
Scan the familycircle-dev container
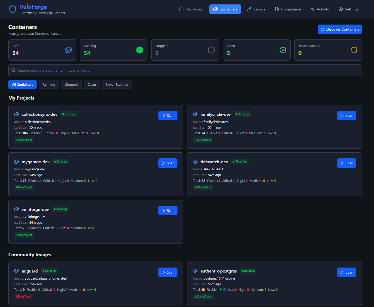347,115
